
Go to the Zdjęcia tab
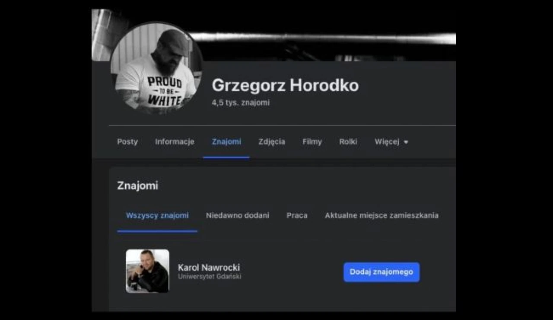(272, 142)
